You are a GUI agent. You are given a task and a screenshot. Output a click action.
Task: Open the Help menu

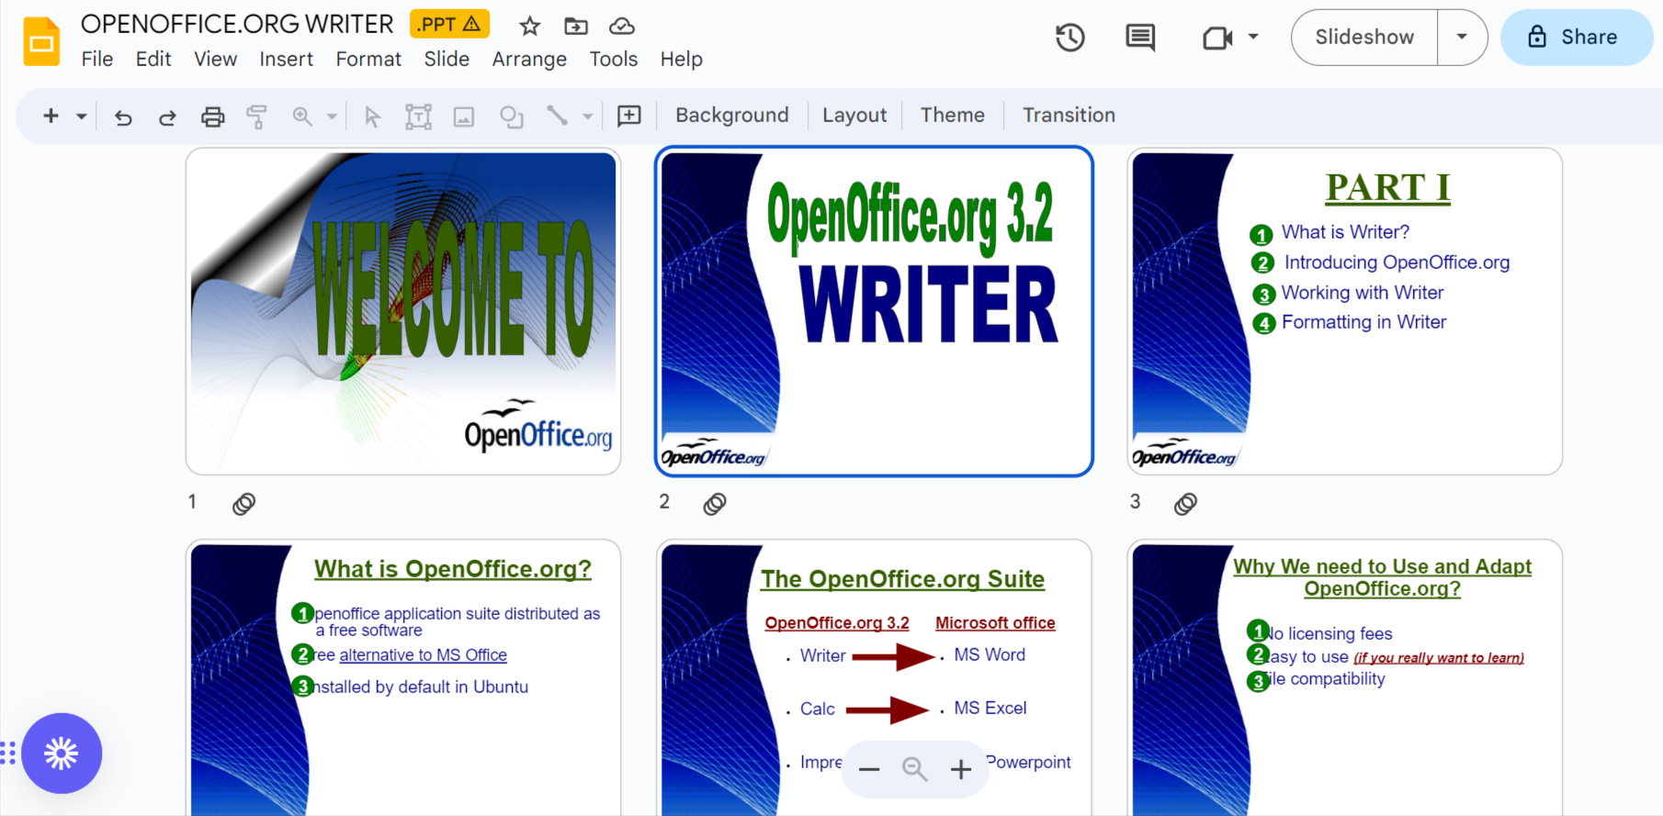click(681, 60)
